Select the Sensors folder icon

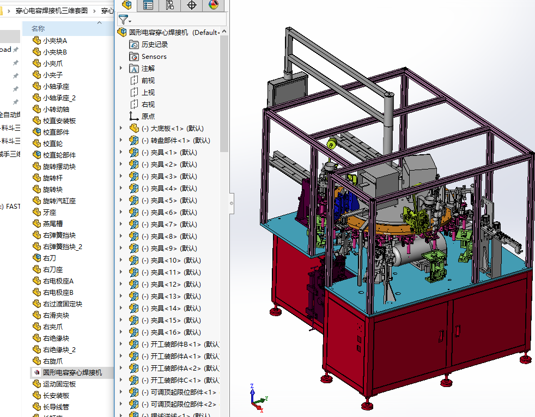[134, 57]
